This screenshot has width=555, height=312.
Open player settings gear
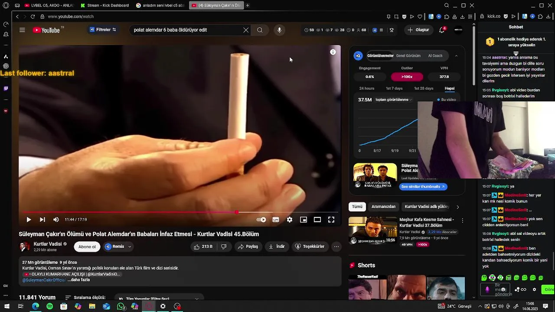(289, 220)
